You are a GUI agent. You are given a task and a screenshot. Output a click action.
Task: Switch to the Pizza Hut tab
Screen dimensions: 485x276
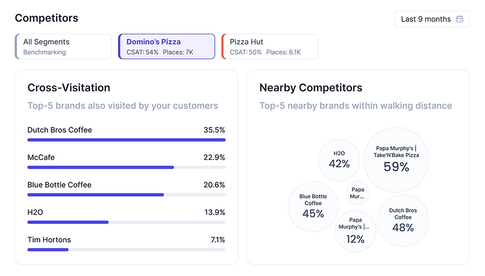[x=270, y=47]
